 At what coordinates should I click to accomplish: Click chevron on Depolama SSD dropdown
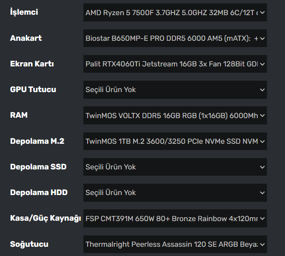click(262, 167)
